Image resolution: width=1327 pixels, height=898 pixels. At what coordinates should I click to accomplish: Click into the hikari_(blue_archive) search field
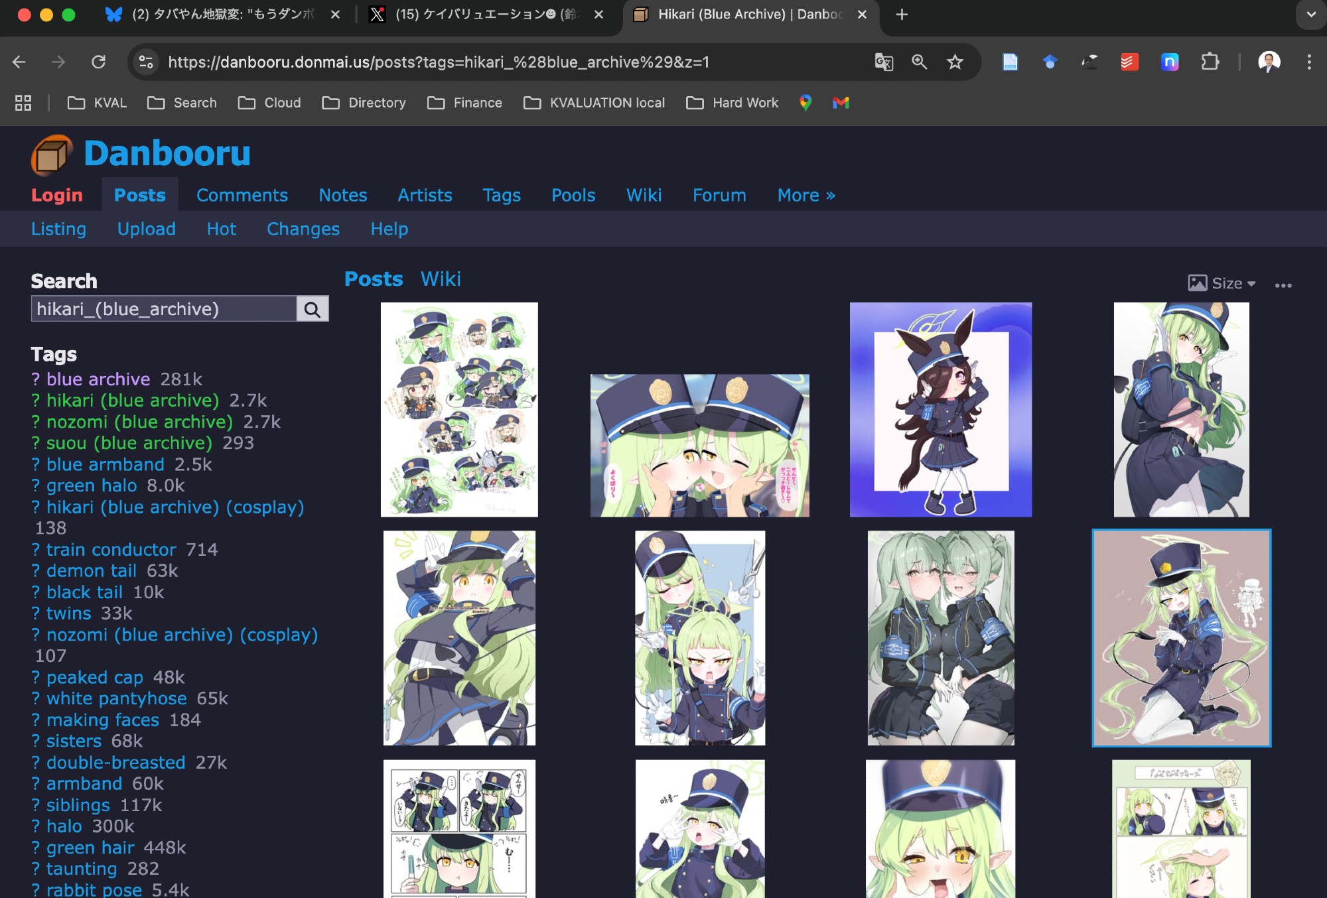click(x=163, y=309)
